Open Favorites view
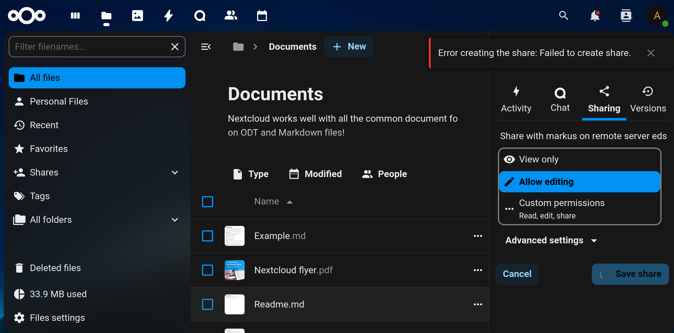The width and height of the screenshot is (674, 333). pos(97,149)
